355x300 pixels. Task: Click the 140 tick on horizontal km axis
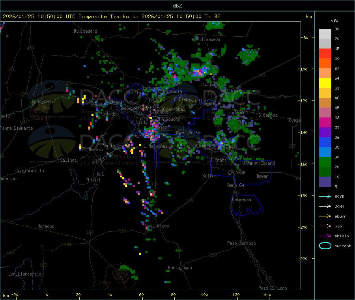(267, 294)
